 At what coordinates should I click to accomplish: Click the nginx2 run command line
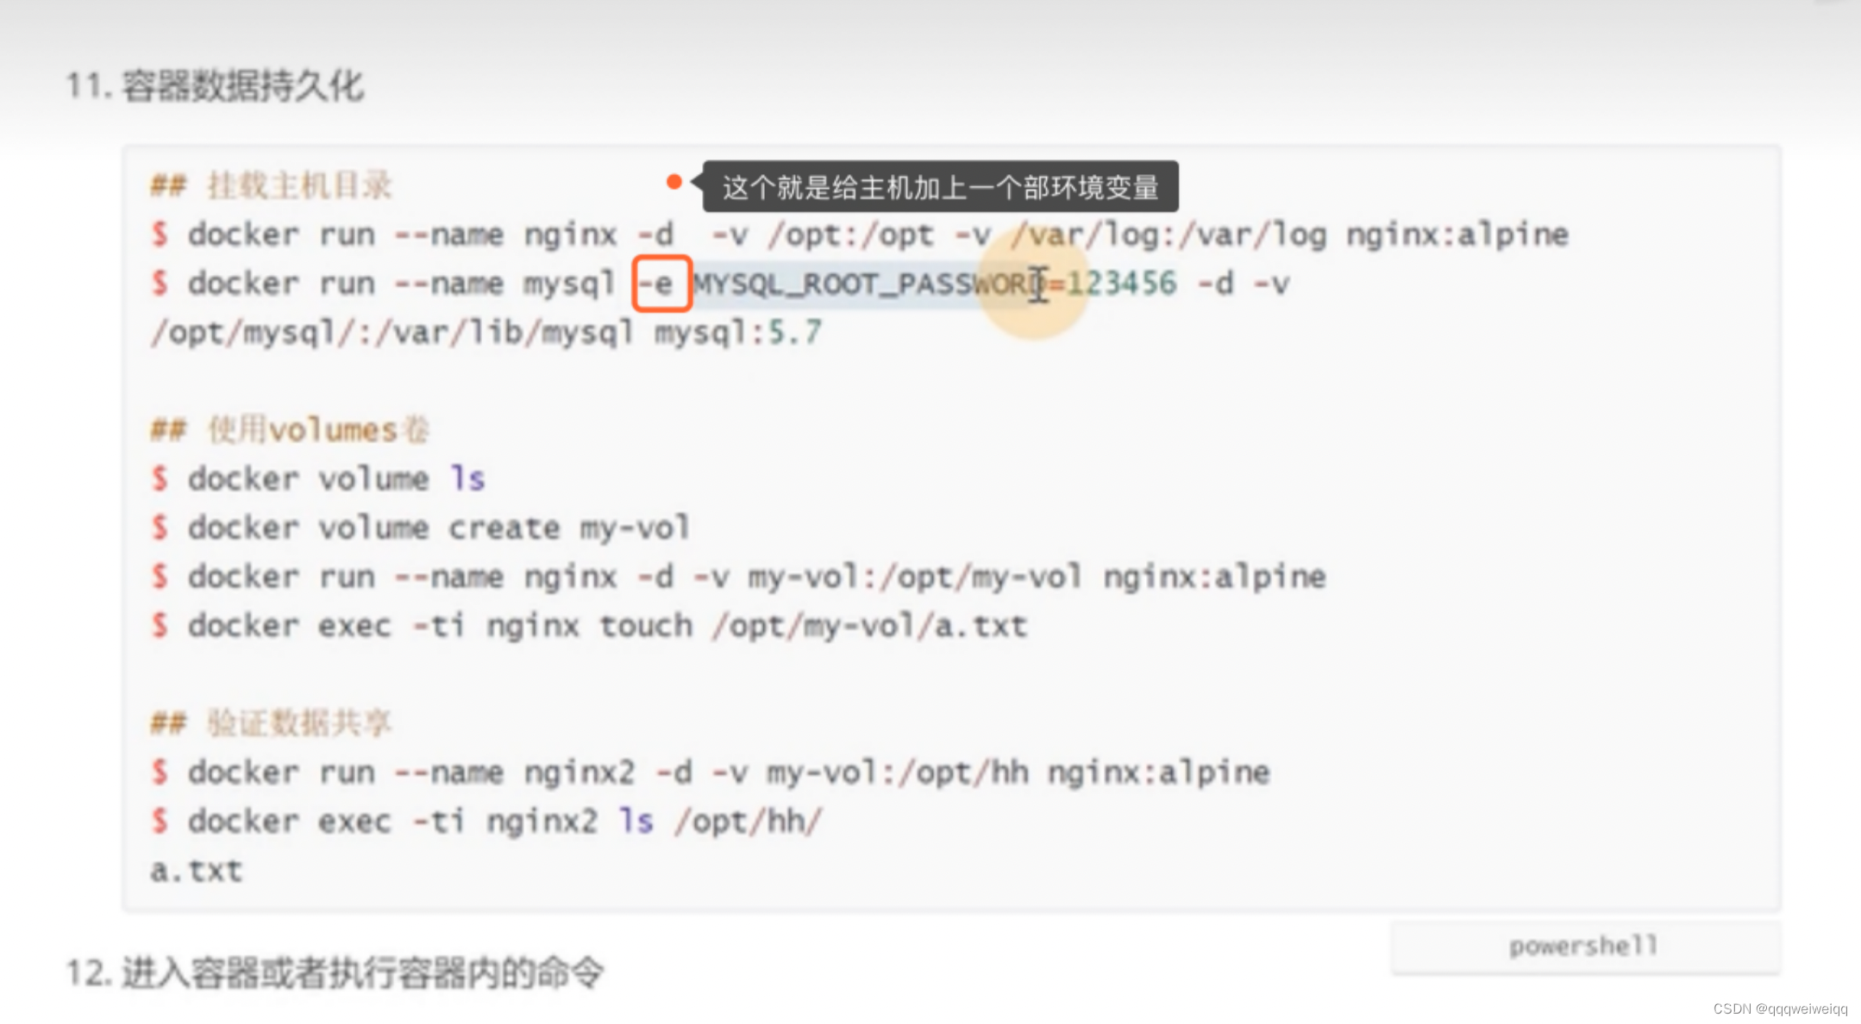coord(711,772)
